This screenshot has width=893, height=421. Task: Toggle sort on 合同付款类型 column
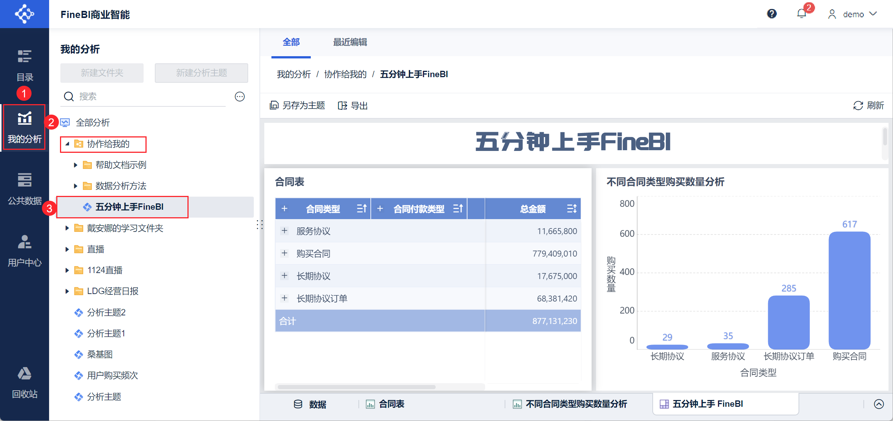tap(458, 209)
